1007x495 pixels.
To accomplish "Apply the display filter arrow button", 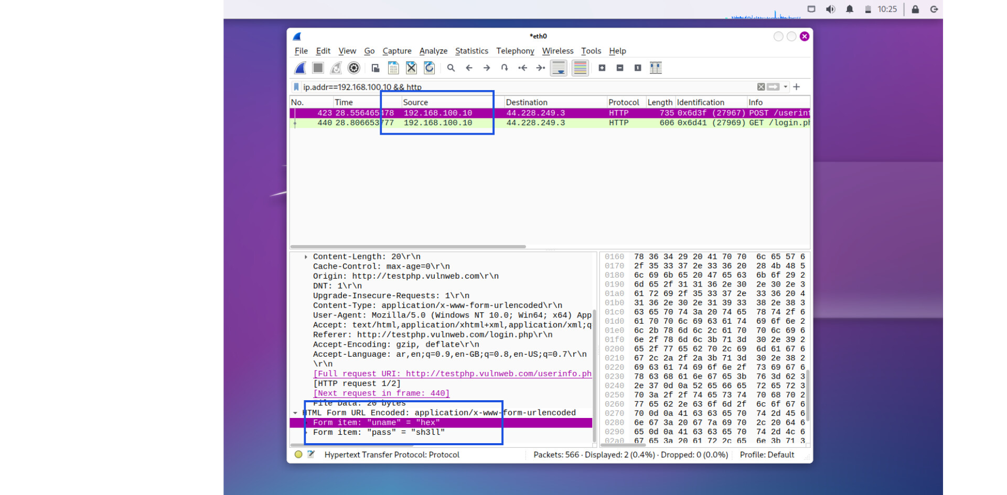I will pos(774,87).
